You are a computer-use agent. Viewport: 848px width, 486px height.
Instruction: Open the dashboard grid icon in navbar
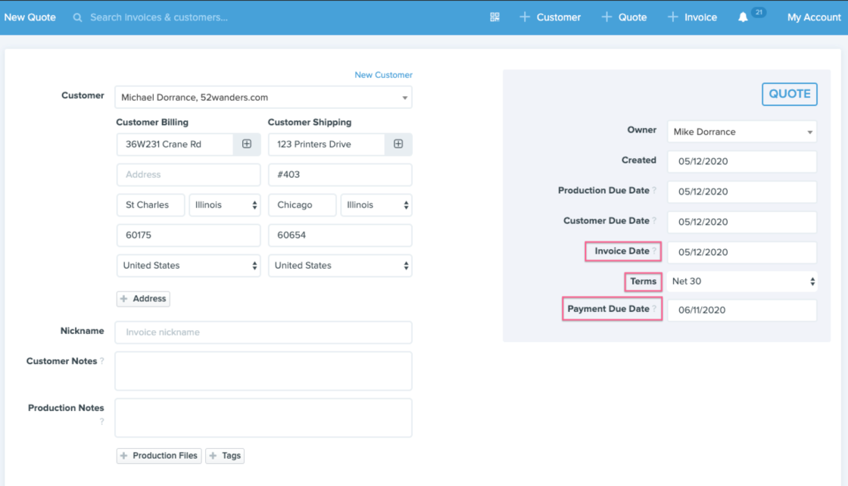[x=494, y=16]
